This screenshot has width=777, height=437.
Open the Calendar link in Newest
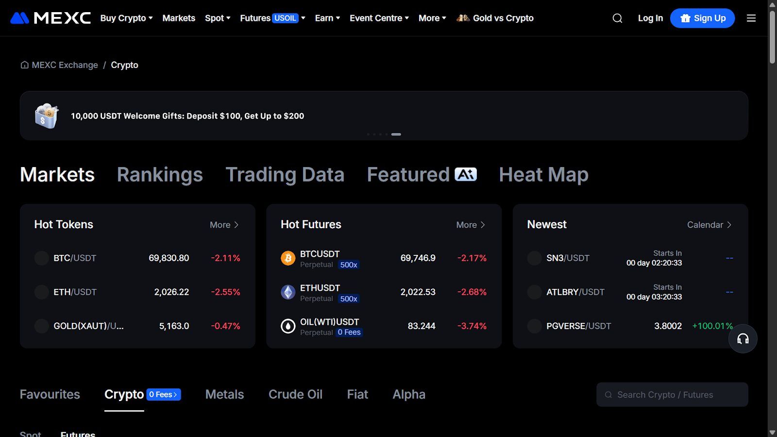point(709,225)
